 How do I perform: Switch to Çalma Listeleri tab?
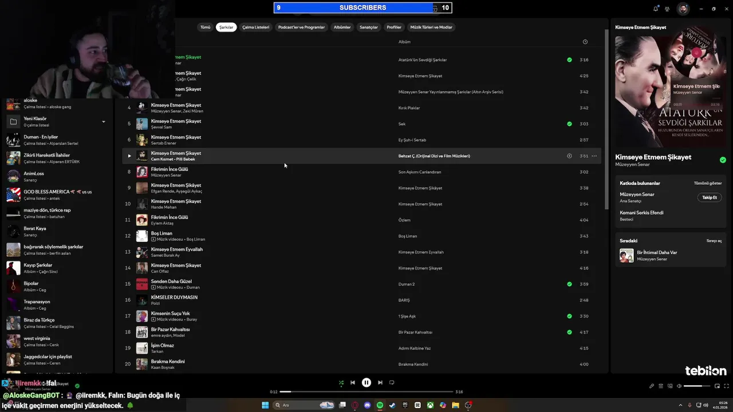point(255,27)
